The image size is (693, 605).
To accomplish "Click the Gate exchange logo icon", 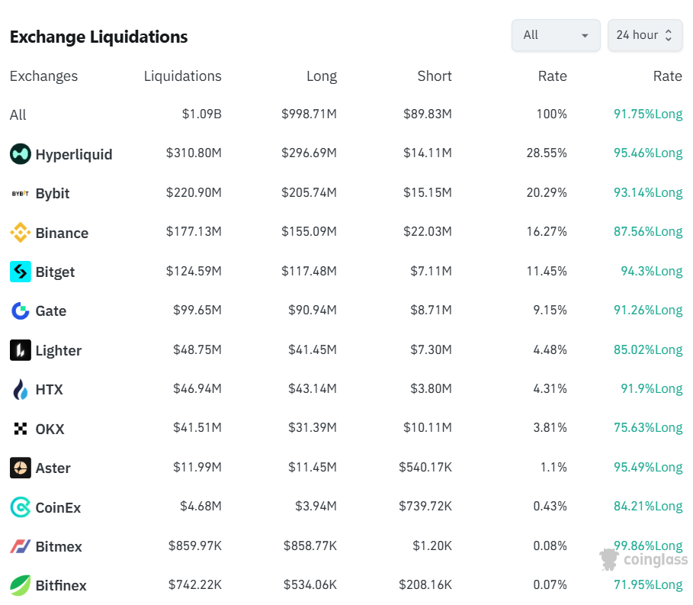I will (x=21, y=311).
